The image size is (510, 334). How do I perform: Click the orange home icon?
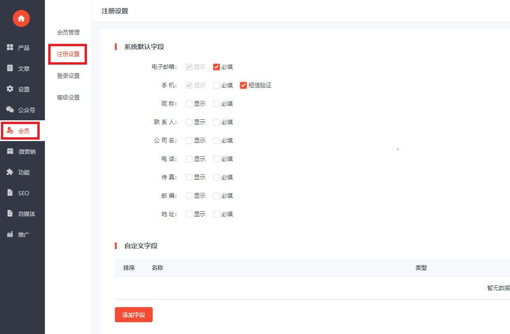(21, 18)
